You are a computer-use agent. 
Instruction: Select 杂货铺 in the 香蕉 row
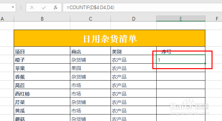[91, 76]
